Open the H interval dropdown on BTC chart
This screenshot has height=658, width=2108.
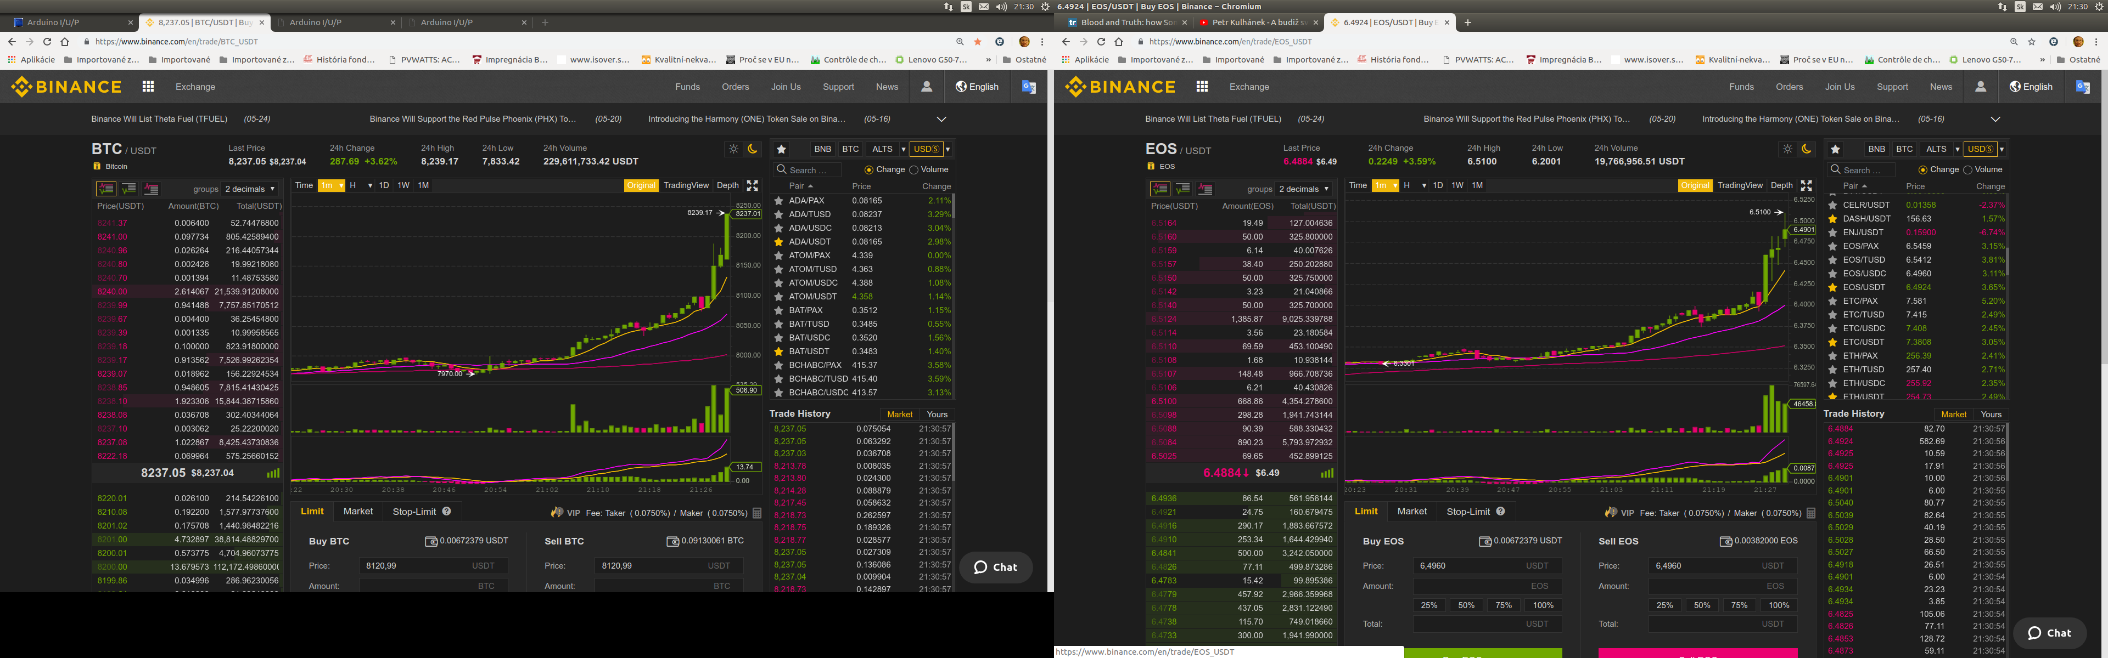360,185
